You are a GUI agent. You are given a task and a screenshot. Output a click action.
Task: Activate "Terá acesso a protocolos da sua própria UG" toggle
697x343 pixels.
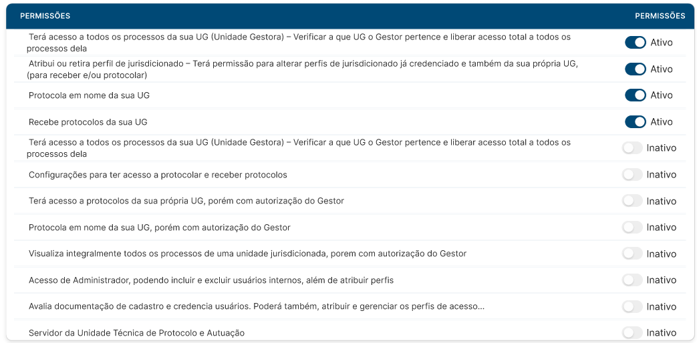632,201
